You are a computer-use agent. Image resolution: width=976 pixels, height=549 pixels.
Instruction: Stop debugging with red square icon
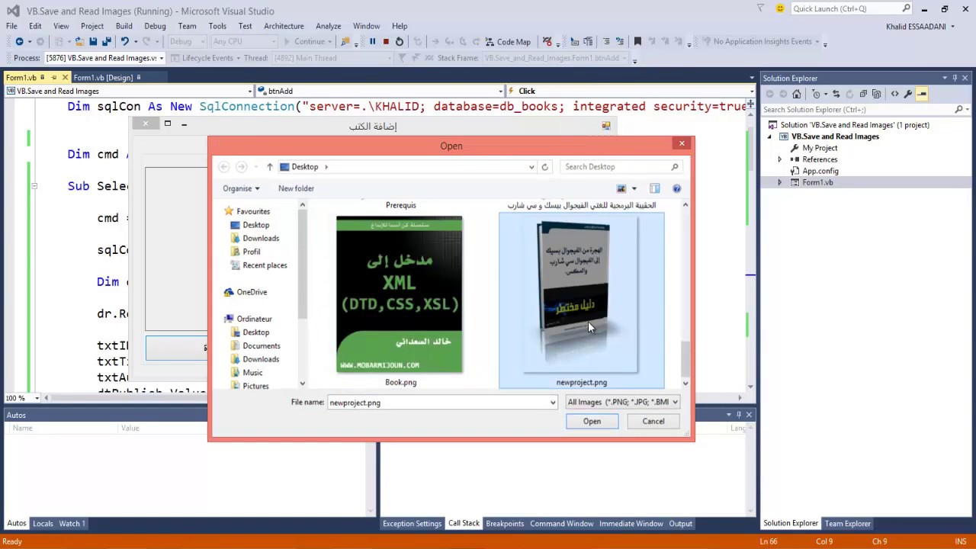coord(386,42)
